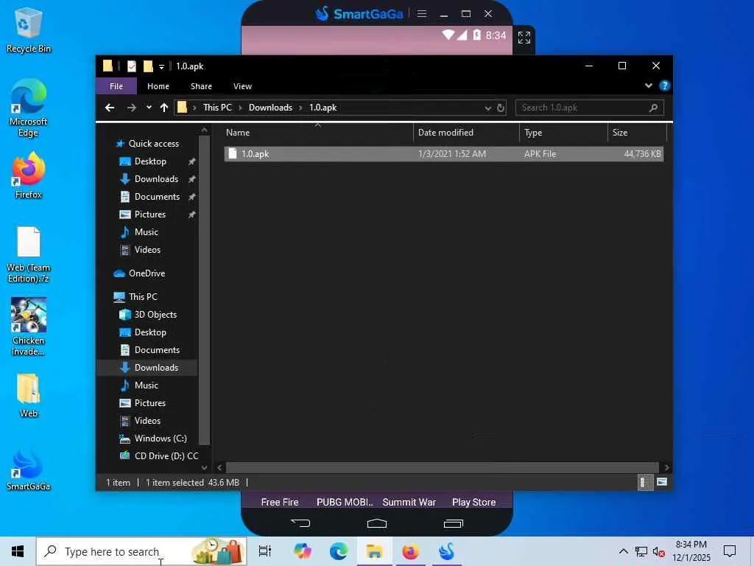Open pinned Downloads under Quick access

(x=156, y=179)
